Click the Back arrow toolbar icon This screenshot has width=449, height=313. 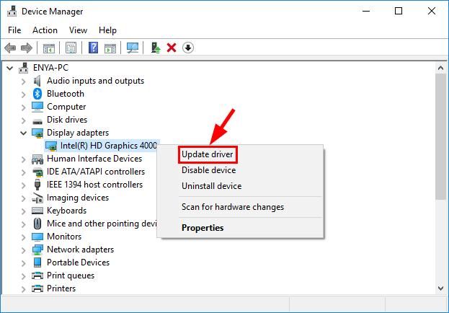click(x=10, y=48)
